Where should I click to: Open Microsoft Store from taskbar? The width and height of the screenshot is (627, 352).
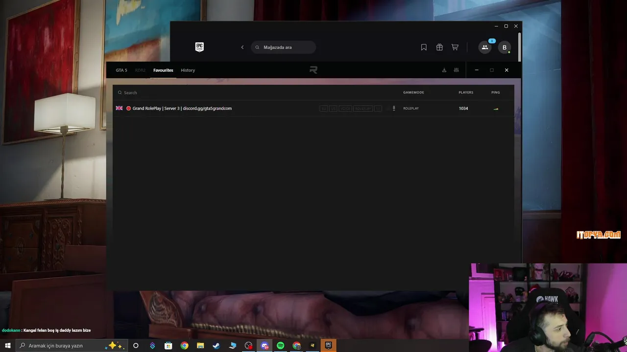(x=168, y=346)
